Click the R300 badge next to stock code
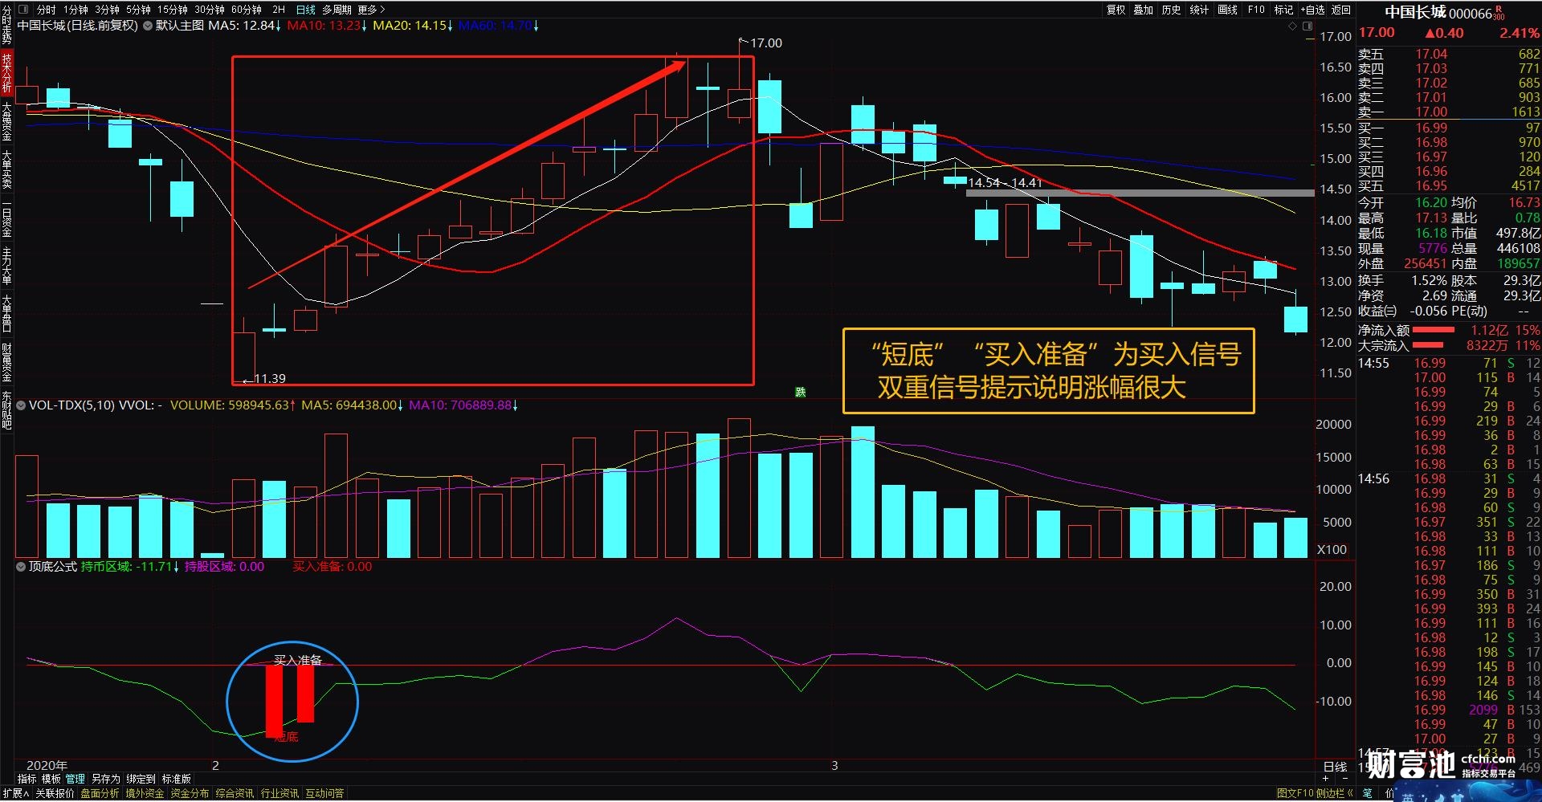The width and height of the screenshot is (1542, 802). [x=1499, y=13]
